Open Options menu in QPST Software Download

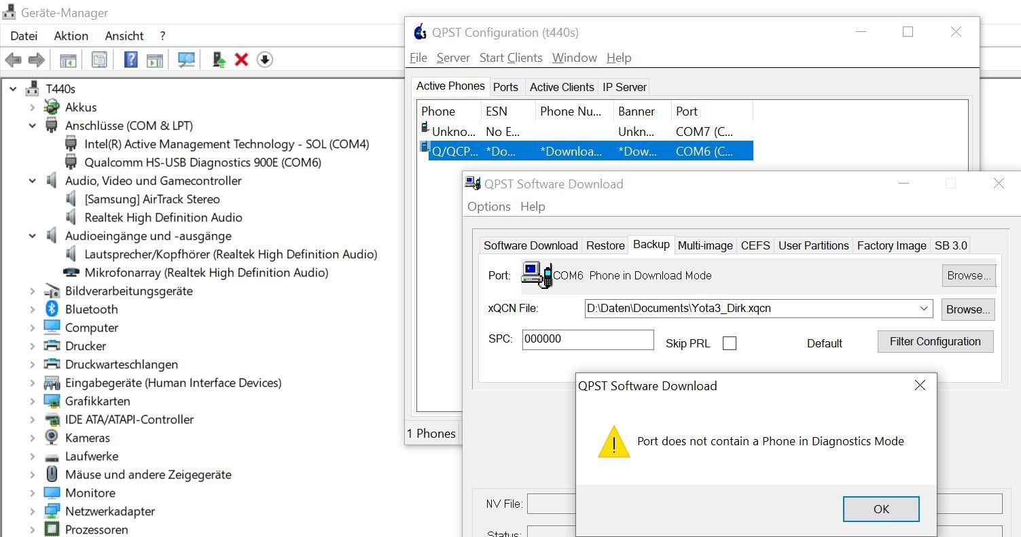point(489,207)
